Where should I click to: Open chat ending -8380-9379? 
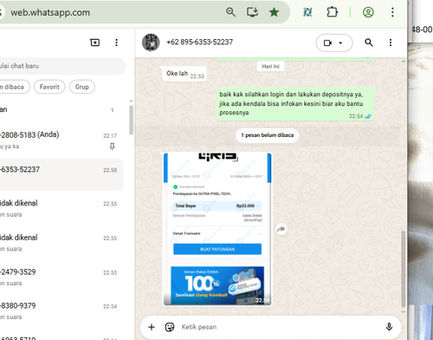[x=61, y=311]
